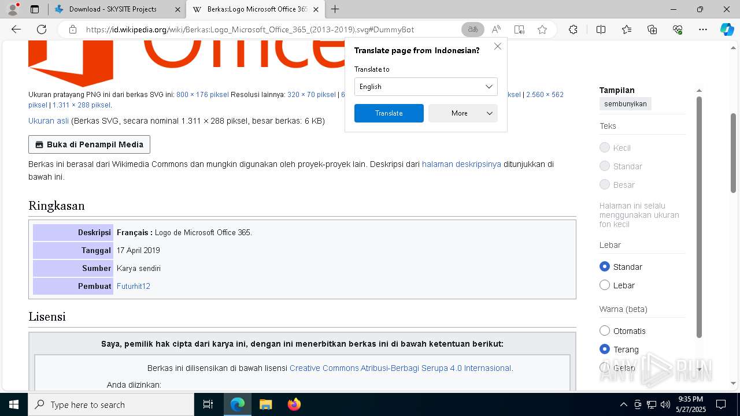Select Gelap color mode radio
The image size is (740, 416).
pos(605,368)
